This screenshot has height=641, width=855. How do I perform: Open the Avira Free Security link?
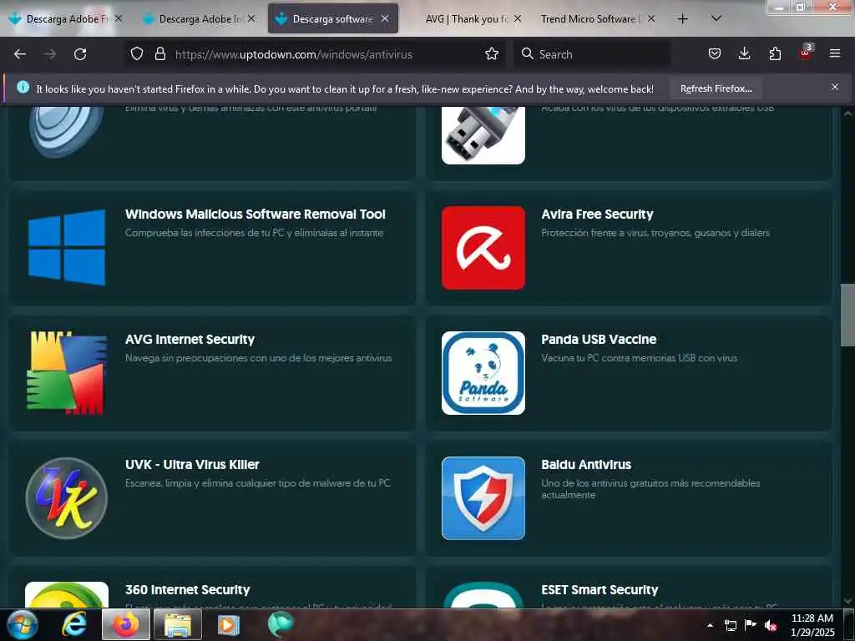pos(597,215)
